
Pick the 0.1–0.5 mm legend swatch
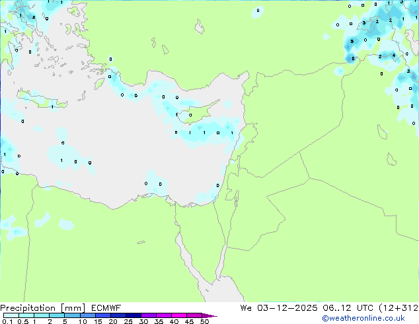point(11,315)
